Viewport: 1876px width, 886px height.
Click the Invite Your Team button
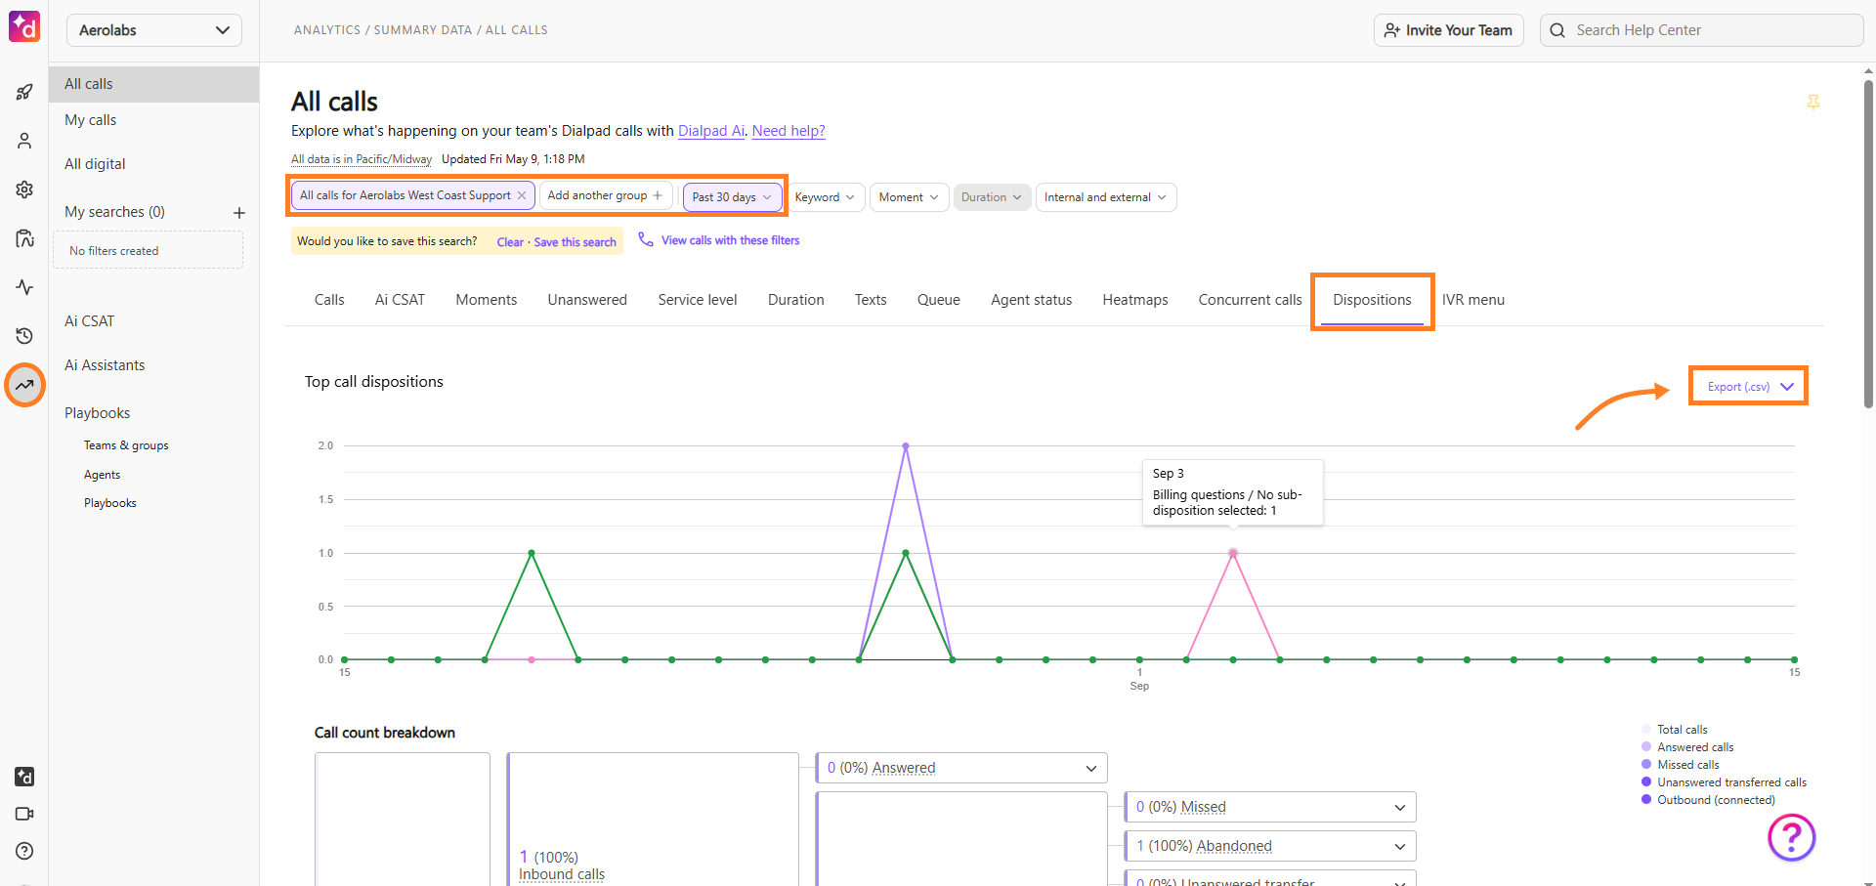point(1449,30)
